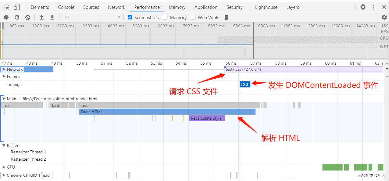This screenshot has height=181, width=389.
Task: Click the 50 ms ruler mark
Action: 82,63
